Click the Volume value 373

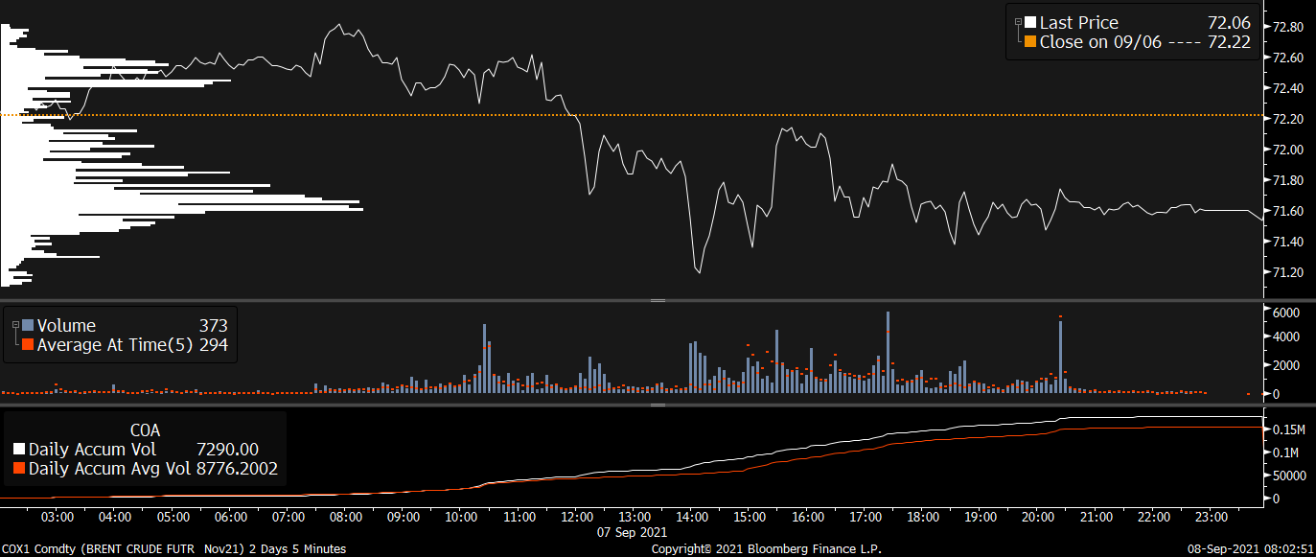pyautogui.click(x=213, y=326)
